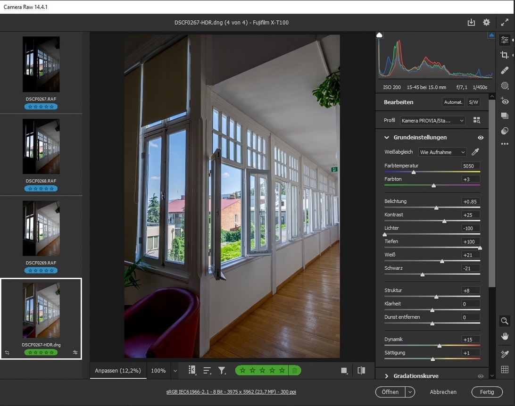
Task: Toggle the grid overlay
Action: tap(505, 369)
